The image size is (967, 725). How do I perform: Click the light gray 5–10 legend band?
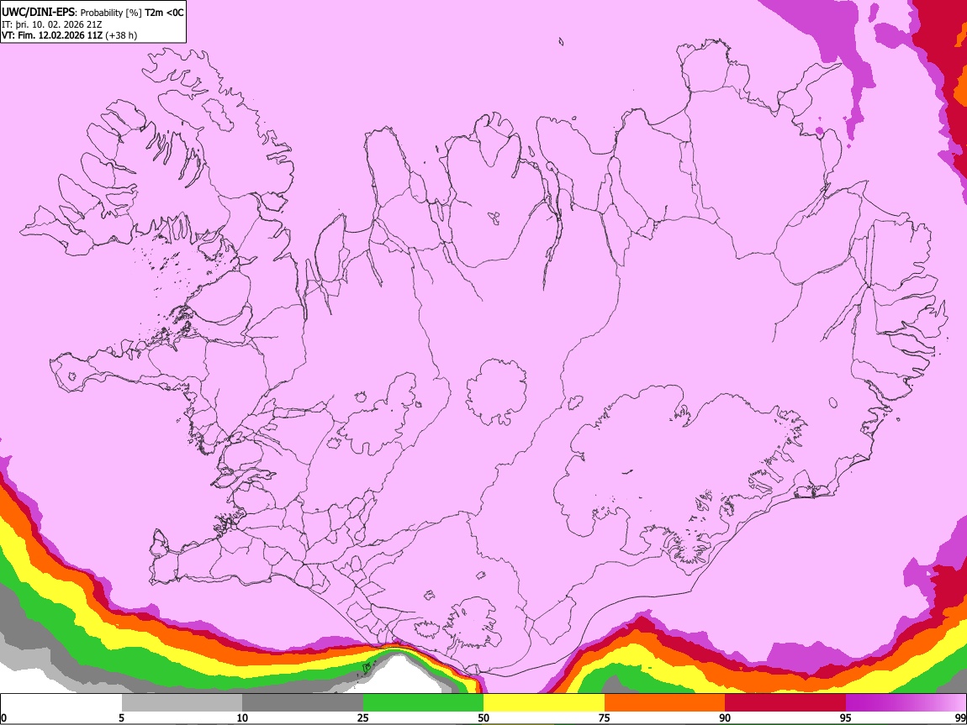point(182,703)
